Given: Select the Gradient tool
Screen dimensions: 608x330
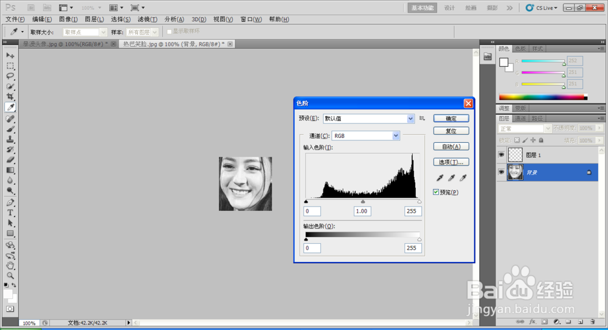Looking at the screenshot, I should coord(10,170).
